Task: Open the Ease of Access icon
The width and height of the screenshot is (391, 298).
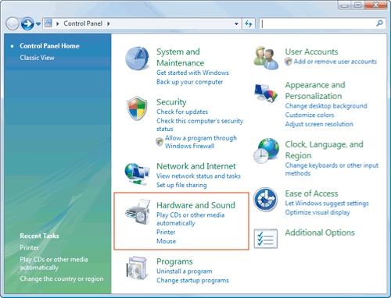Action: pyautogui.click(x=266, y=200)
